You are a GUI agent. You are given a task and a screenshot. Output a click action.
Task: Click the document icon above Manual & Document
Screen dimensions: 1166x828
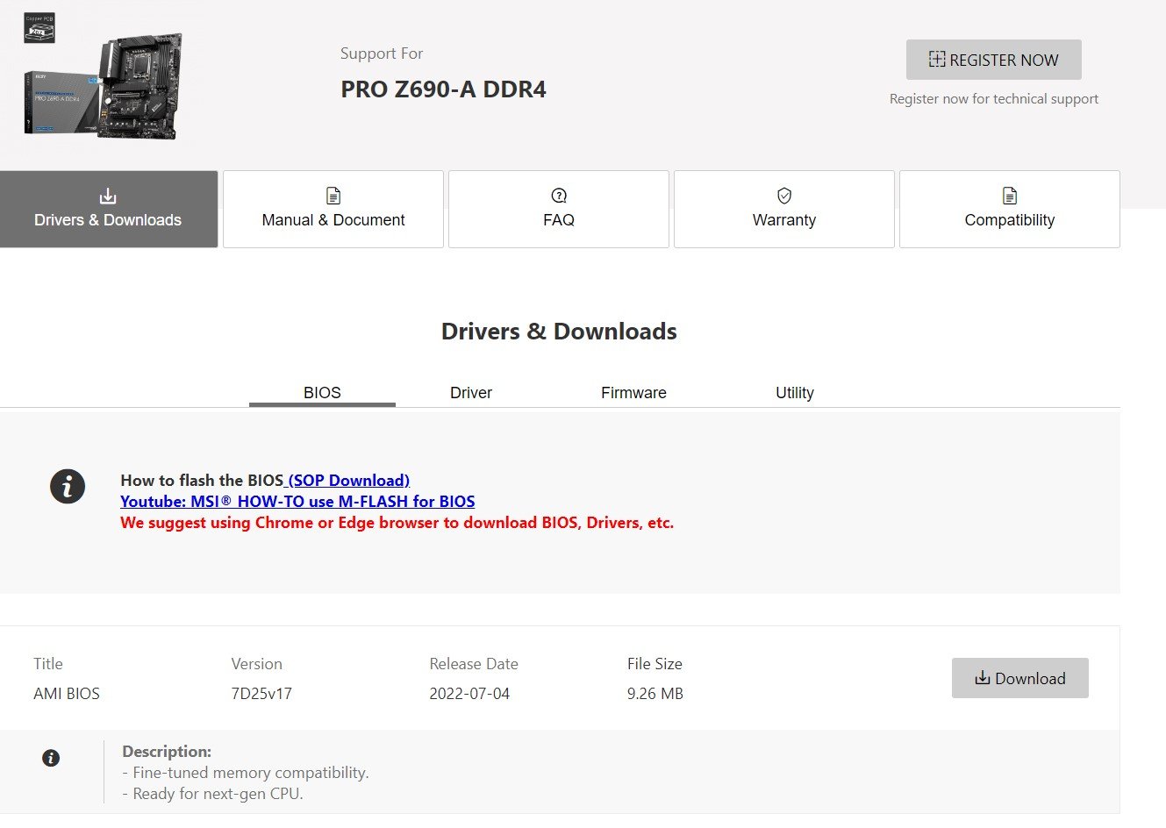click(333, 196)
